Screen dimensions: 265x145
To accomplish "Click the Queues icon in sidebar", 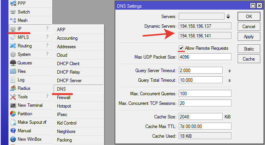I will pos(13,63).
